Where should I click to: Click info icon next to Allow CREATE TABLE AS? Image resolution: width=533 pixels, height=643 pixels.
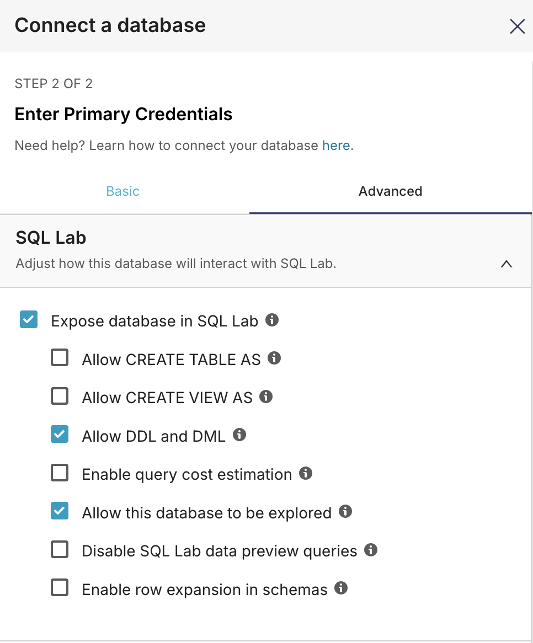point(274,358)
